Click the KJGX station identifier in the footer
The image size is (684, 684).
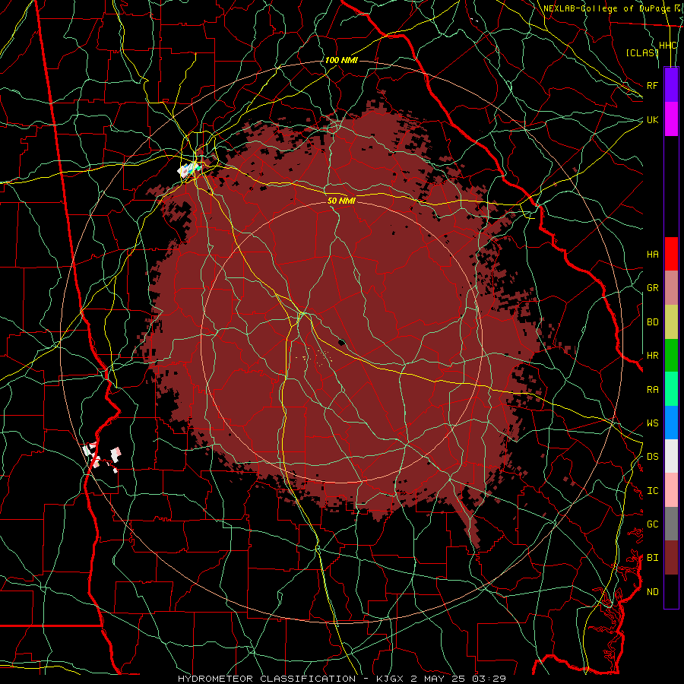(x=391, y=679)
